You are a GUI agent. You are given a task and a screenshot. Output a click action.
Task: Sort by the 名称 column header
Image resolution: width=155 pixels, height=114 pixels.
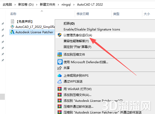pyautogui.click(x=13, y=14)
